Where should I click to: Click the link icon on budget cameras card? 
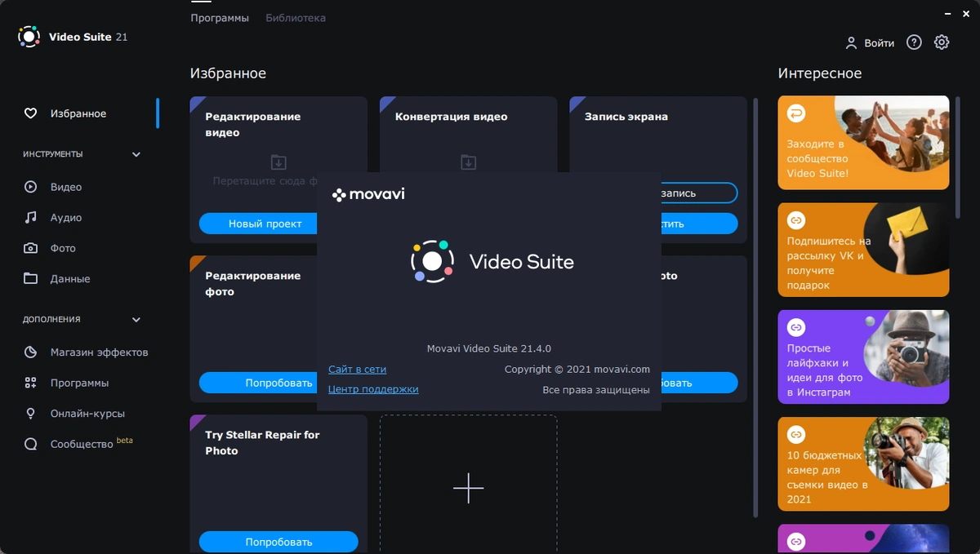coord(795,434)
